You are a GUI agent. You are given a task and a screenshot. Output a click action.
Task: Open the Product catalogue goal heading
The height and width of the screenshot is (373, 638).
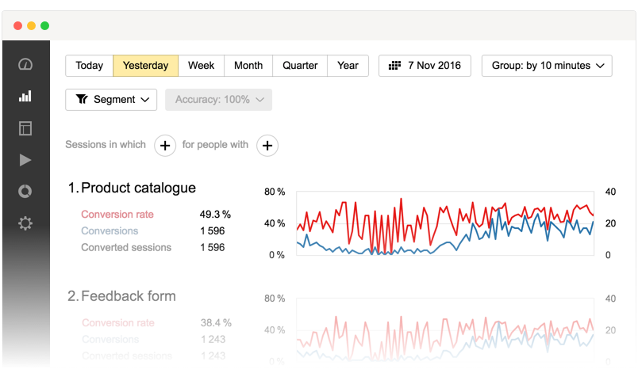tap(138, 188)
